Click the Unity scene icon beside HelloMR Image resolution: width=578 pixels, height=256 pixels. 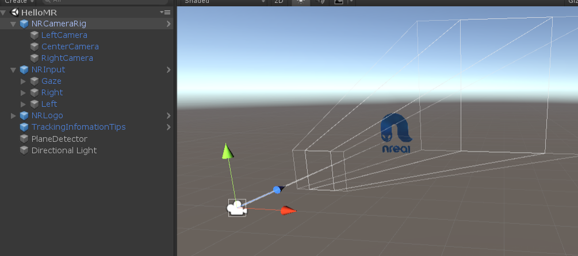15,12
